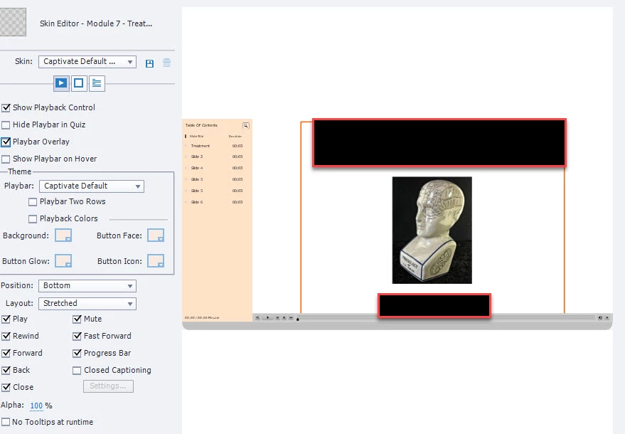
Task: Open the Background color swatch
Action: (63, 235)
